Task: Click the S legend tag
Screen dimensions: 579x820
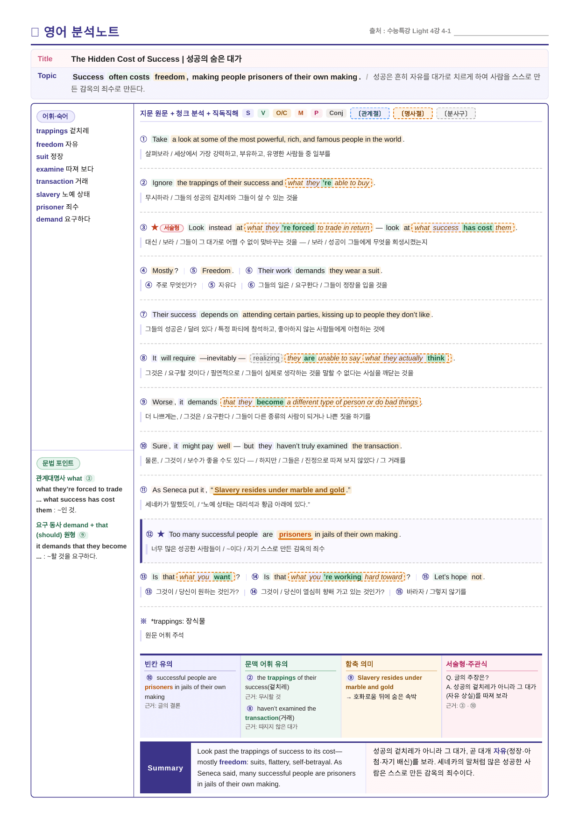Action: [248, 113]
